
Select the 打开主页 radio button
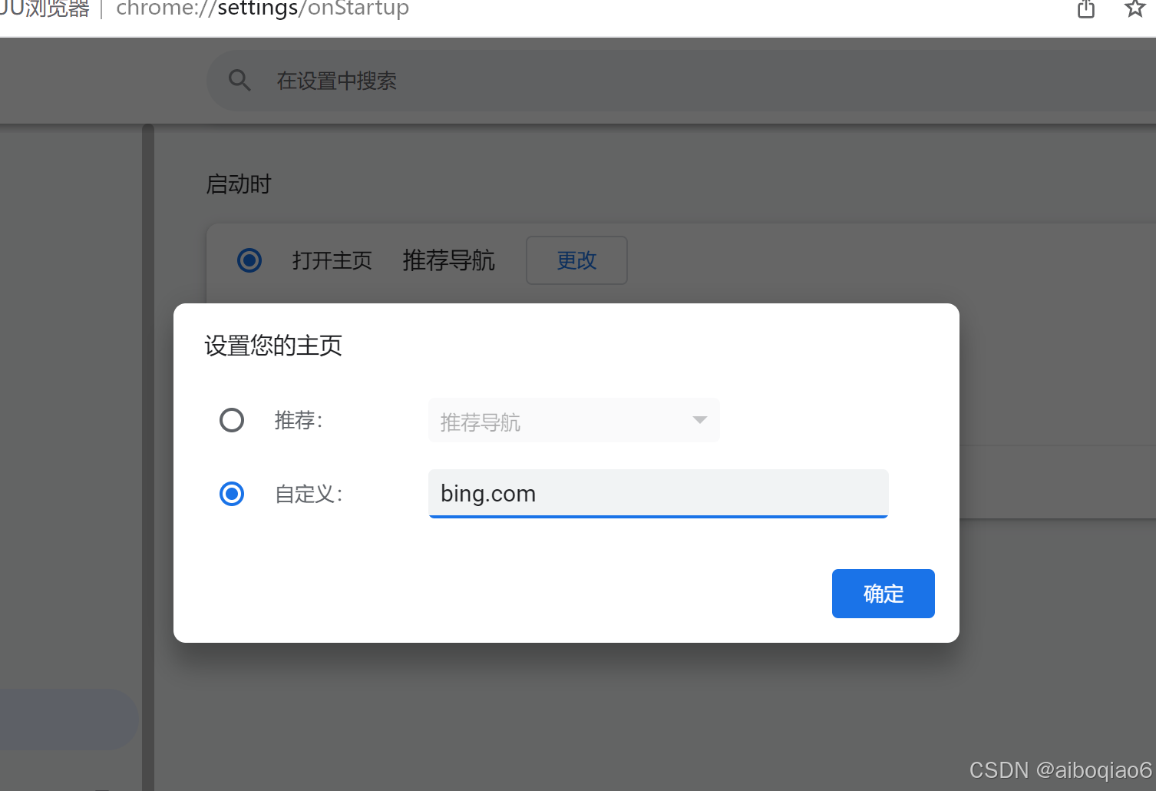pos(249,260)
